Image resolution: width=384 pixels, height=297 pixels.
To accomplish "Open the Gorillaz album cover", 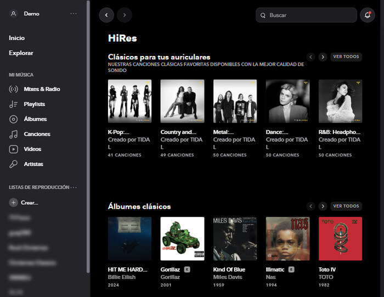I will (x=182, y=239).
